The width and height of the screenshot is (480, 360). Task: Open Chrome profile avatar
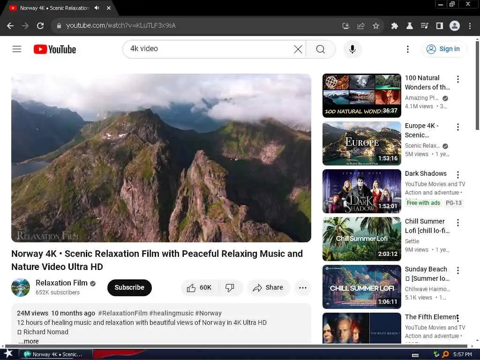(x=455, y=26)
